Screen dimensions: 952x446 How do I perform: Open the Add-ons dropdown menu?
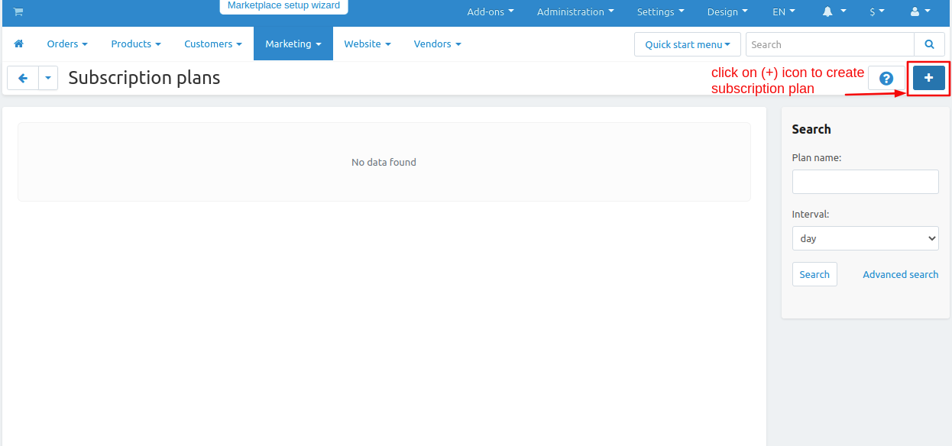click(491, 12)
